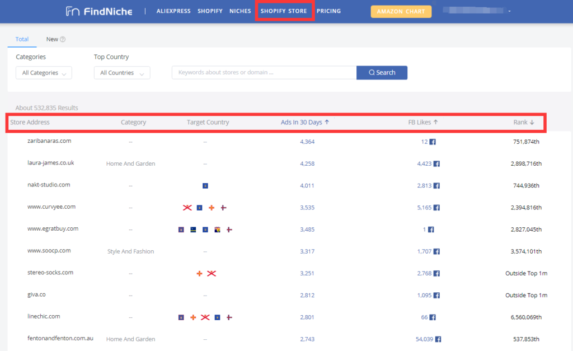Click the AMAZON CHART button
This screenshot has height=351, width=573.
401,11
